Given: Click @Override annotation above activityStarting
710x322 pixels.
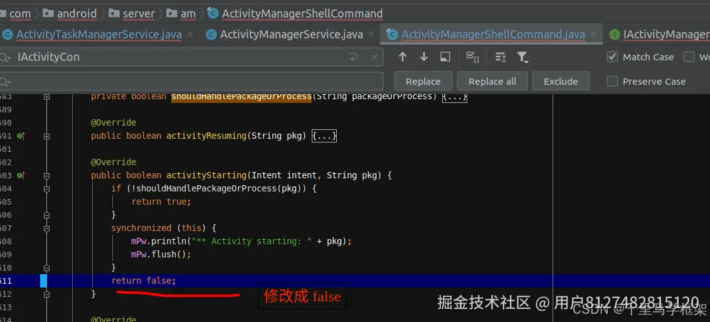Looking at the screenshot, I should pyautogui.click(x=114, y=162).
